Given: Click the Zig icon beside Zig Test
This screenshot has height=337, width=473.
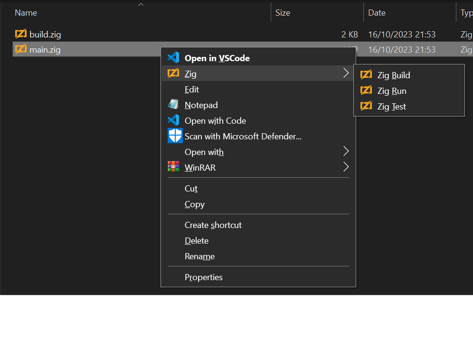Looking at the screenshot, I should [366, 106].
